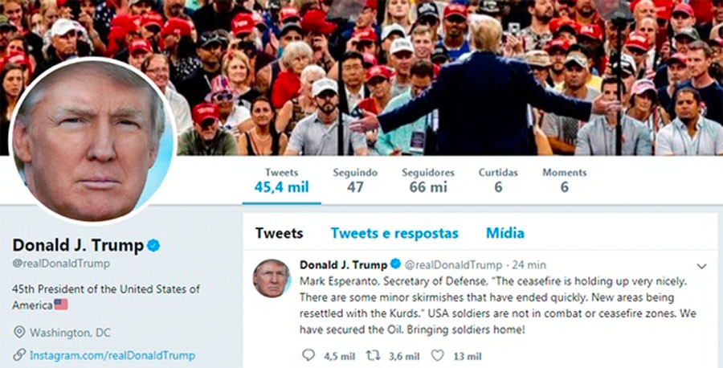723x368 pixels.
Task: Open Instagram.com/realDonaldTrump link
Action: point(112,356)
